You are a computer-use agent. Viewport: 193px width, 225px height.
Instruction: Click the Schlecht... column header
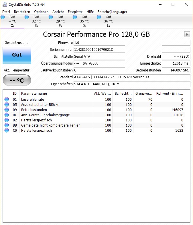(123, 94)
